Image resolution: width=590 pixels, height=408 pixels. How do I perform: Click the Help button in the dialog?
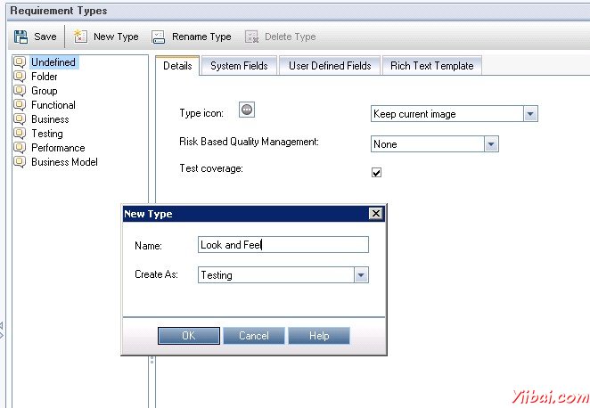(x=319, y=336)
